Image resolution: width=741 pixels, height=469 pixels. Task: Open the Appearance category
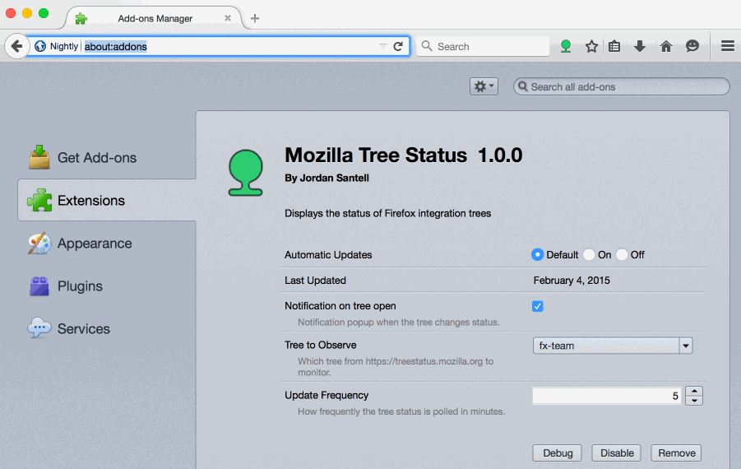106,243
